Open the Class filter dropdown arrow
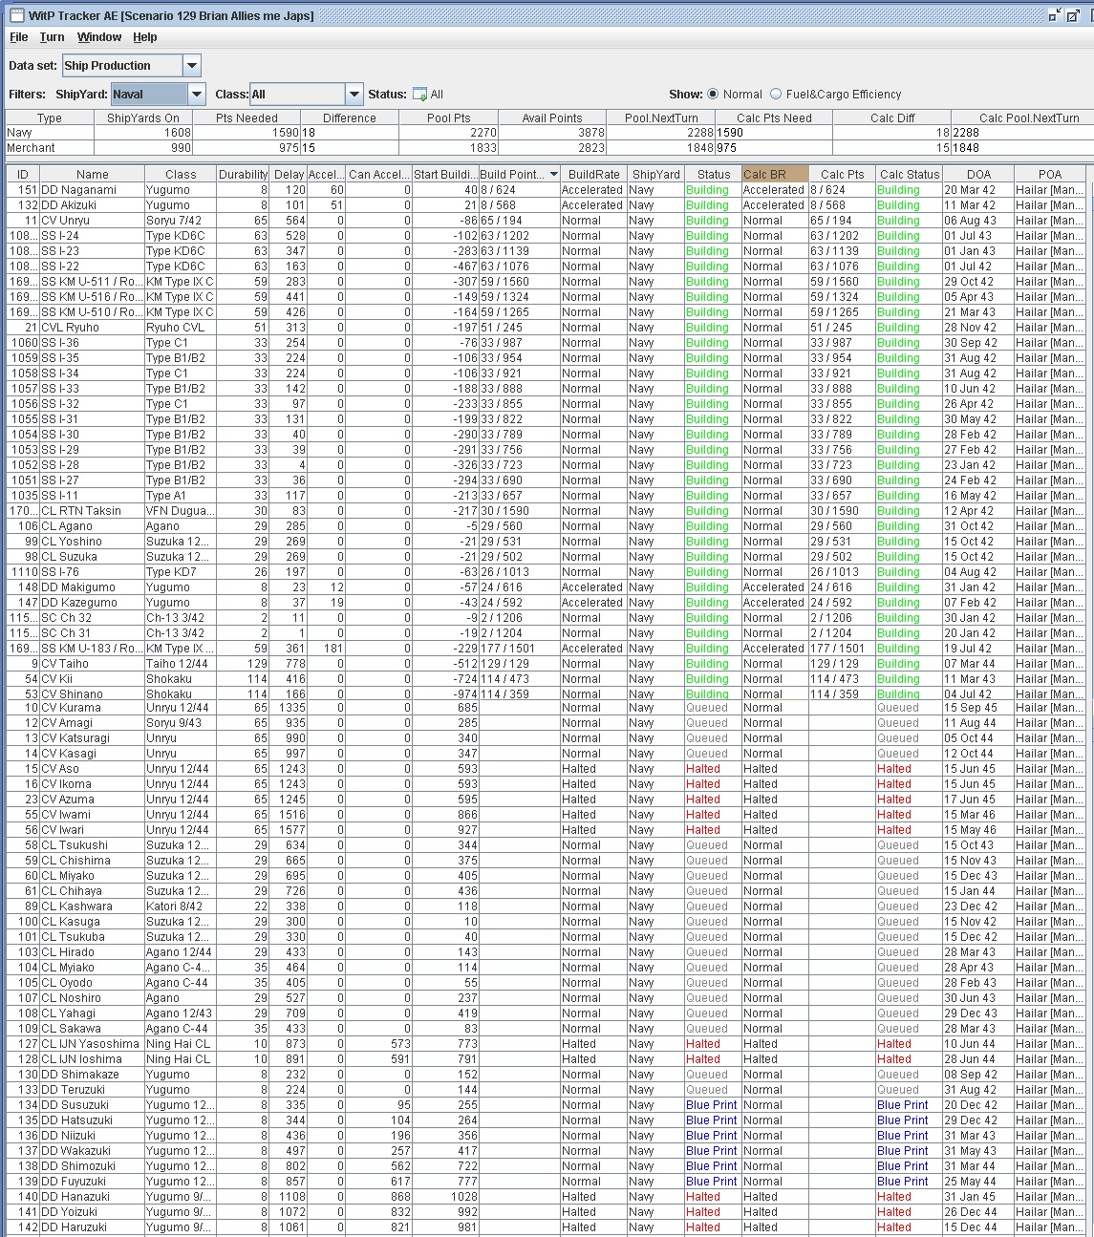1094x1237 pixels. point(354,95)
